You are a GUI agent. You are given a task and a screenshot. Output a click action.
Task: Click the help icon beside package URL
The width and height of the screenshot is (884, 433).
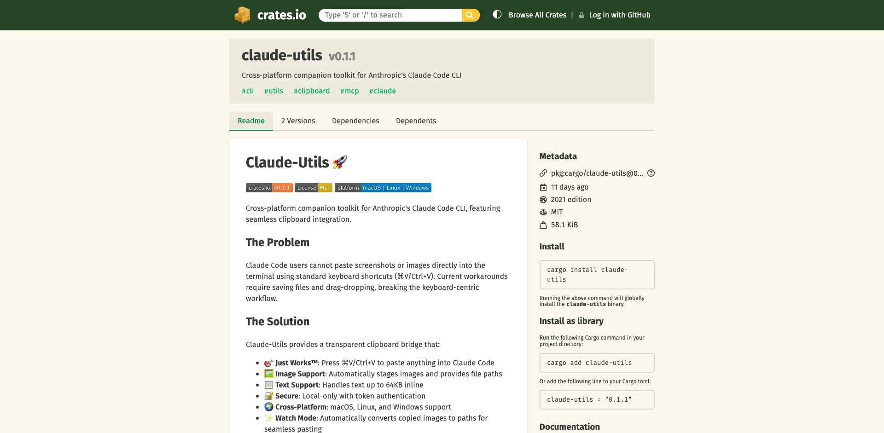651,173
